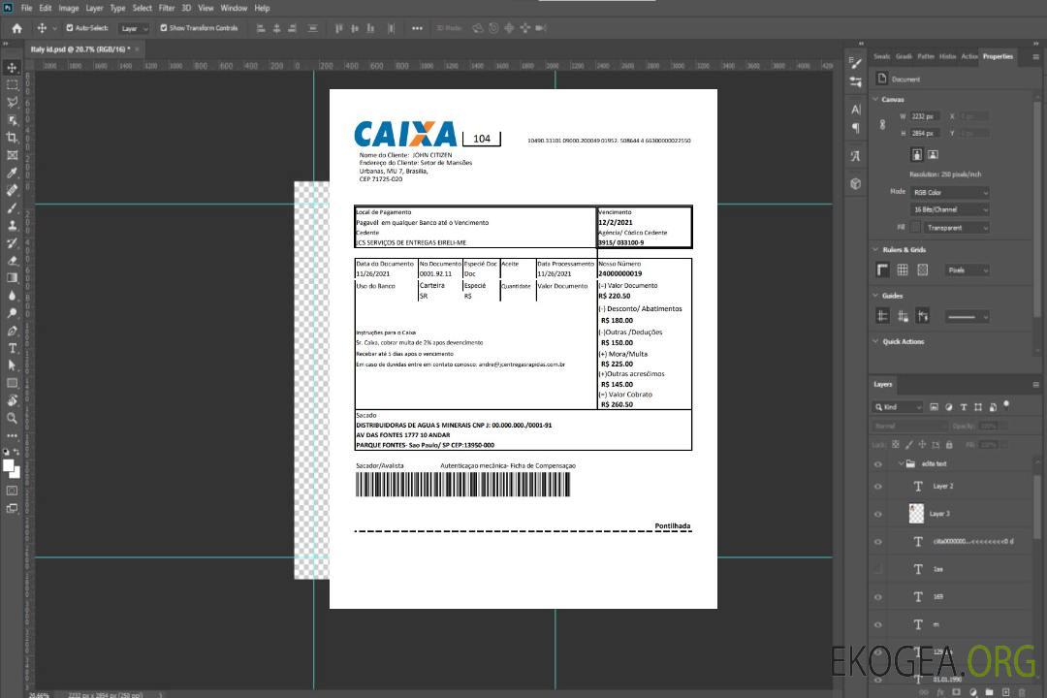Image resolution: width=1047 pixels, height=698 pixels.
Task: Open the Brush Settings panel icon
Action: point(855,63)
